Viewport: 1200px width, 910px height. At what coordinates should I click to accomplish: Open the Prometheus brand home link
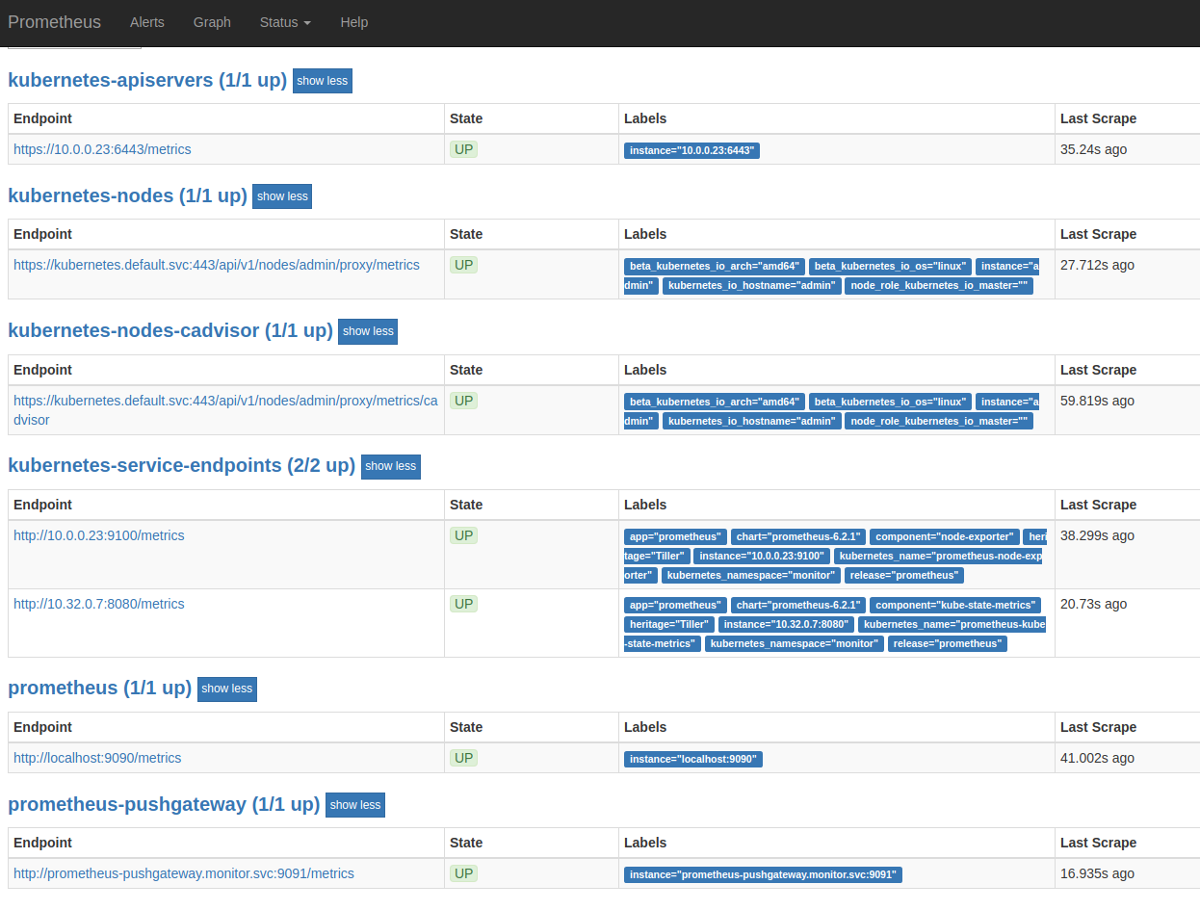point(54,22)
